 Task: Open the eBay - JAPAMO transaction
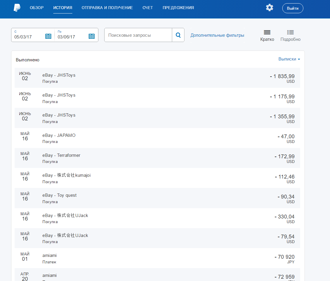coord(59,135)
